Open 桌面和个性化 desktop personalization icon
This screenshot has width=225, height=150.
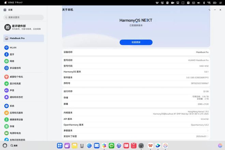(6, 77)
